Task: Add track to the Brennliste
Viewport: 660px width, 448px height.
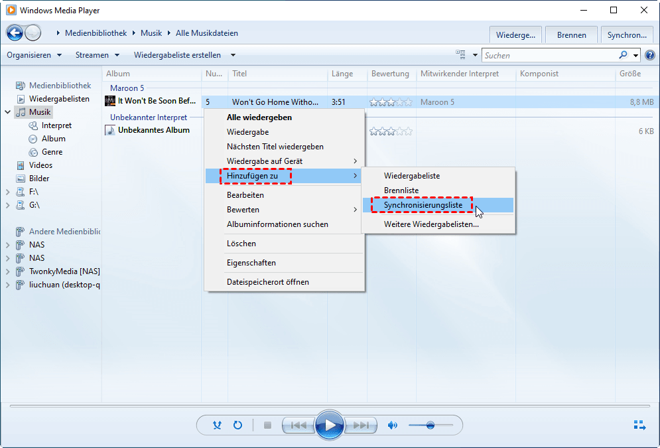Action: point(438,190)
